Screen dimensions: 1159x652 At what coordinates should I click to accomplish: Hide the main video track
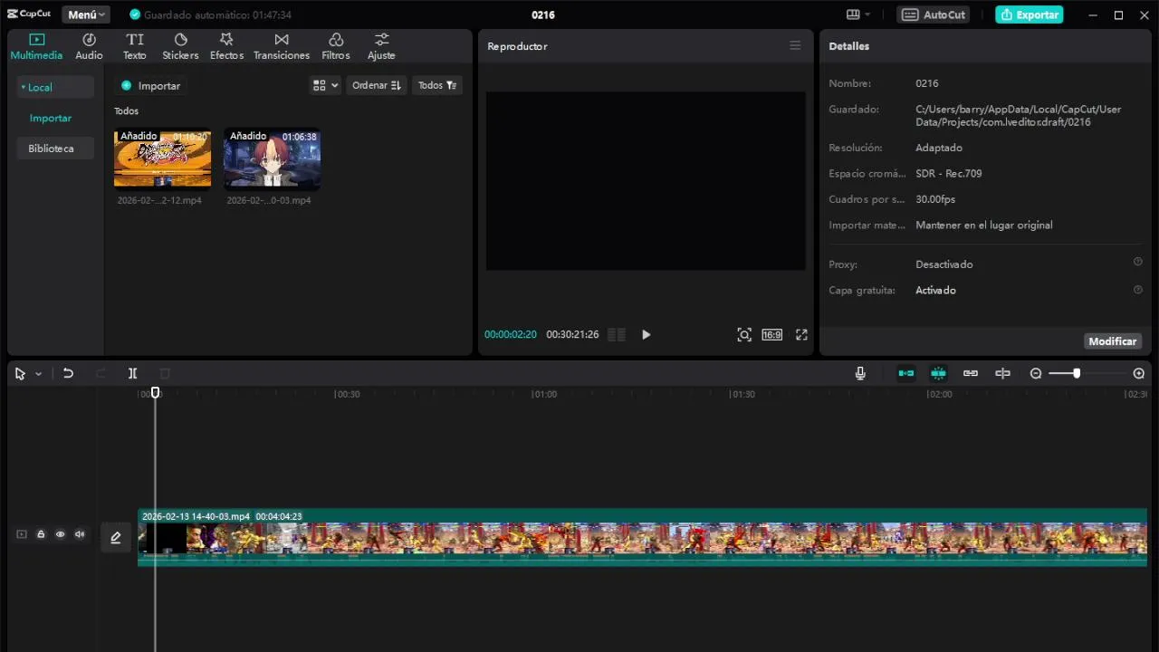[61, 534]
